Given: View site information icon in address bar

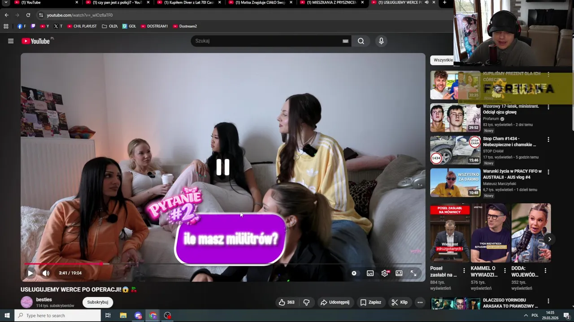Looking at the screenshot, I should (x=41, y=15).
